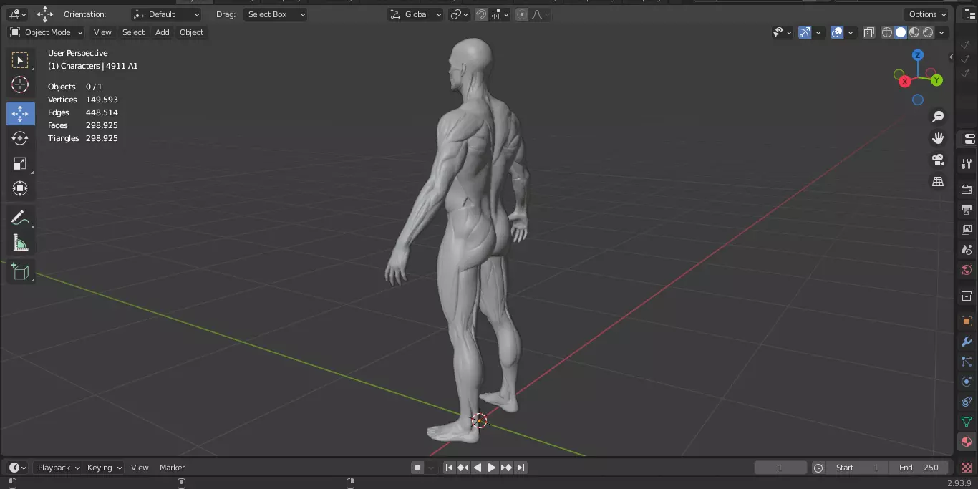Image resolution: width=978 pixels, height=489 pixels.
Task: Click the play animation button
Action: pyautogui.click(x=492, y=468)
